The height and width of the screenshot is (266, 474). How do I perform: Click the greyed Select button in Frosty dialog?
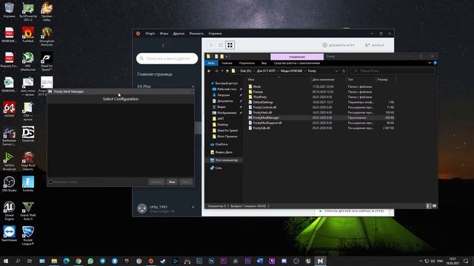tap(186, 182)
